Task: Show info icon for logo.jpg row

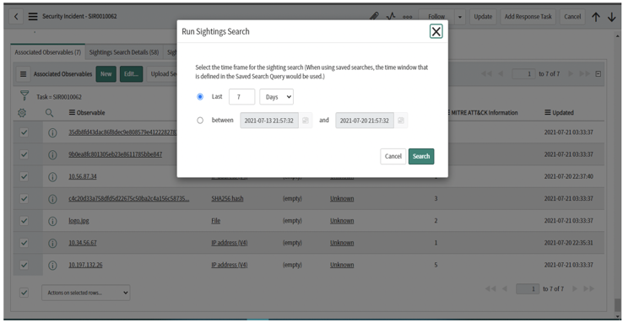Action: tap(52, 221)
